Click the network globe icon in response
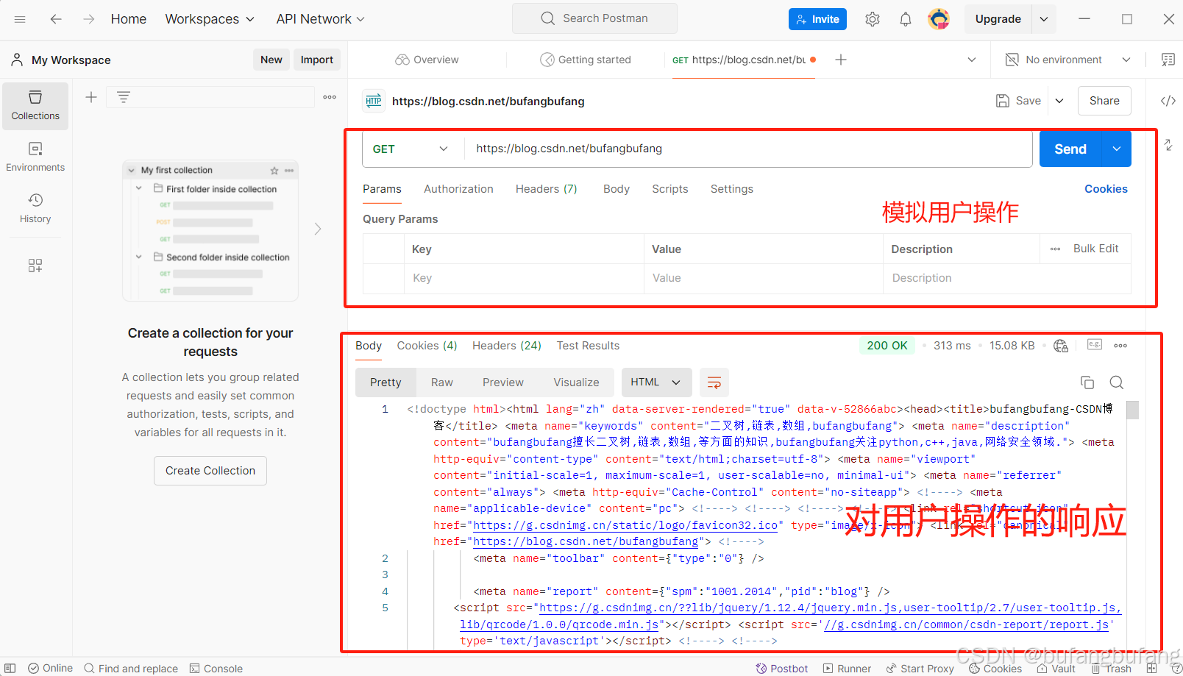 [x=1061, y=346]
